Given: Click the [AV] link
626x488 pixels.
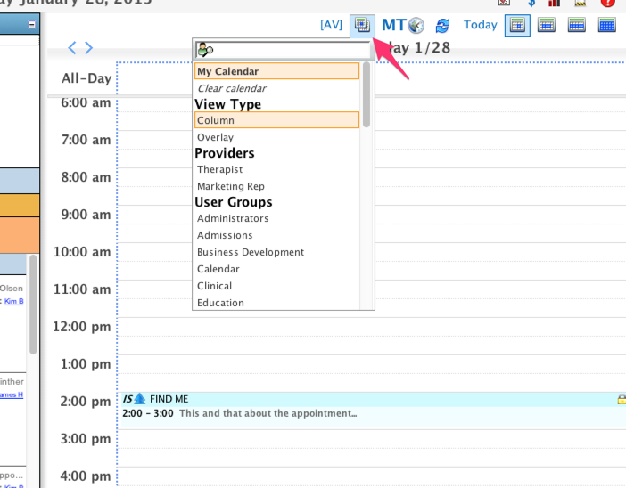Looking at the screenshot, I should point(331,25).
